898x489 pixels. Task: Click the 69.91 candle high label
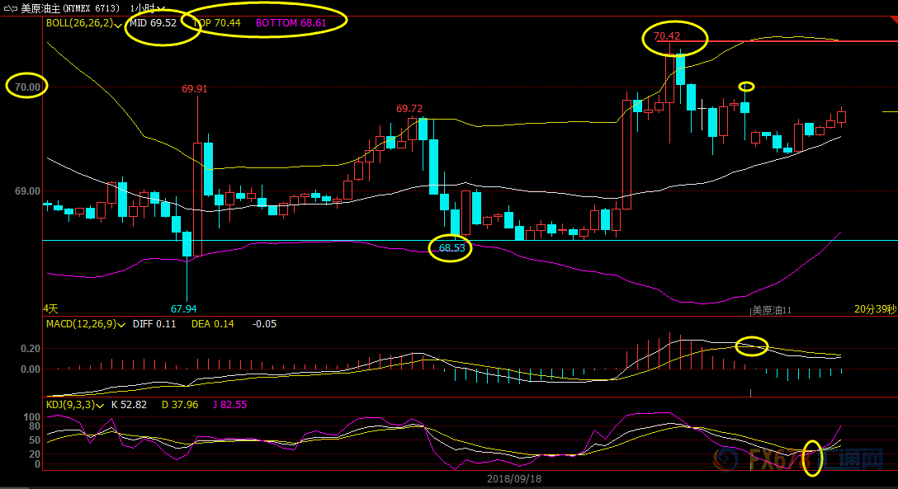[x=195, y=89]
